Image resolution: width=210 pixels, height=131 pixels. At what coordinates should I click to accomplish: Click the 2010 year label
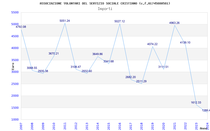point(54,126)
